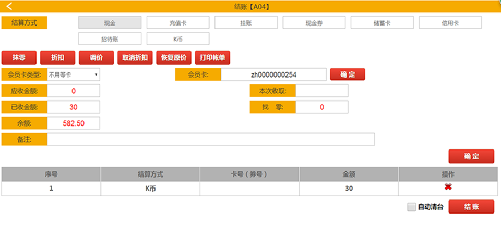Enable the 自动清台 checkbox
This screenshot has height=250, width=501.
412,207
